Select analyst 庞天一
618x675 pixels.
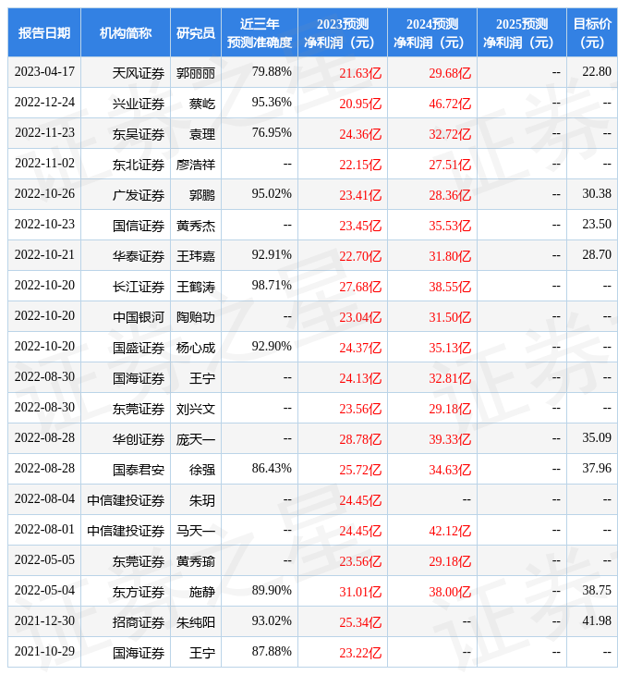[196, 440]
